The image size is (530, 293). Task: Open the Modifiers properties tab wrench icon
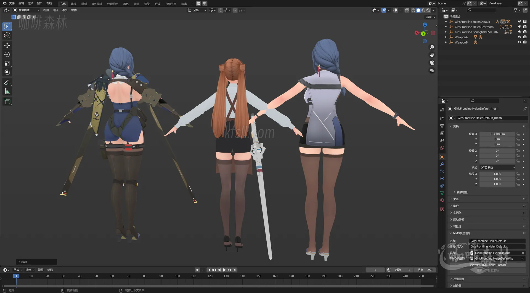pyautogui.click(x=442, y=164)
